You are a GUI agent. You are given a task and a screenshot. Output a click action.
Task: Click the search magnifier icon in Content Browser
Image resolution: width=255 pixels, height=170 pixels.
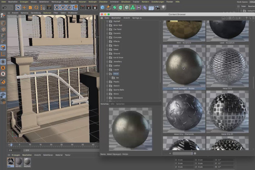coord(250,18)
